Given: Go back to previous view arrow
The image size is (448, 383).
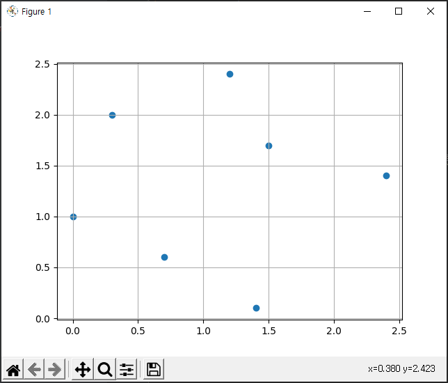Looking at the screenshot, I should pyautogui.click(x=34, y=369).
